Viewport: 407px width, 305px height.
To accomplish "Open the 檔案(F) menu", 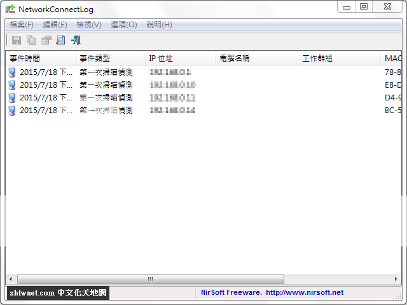I will (22, 25).
